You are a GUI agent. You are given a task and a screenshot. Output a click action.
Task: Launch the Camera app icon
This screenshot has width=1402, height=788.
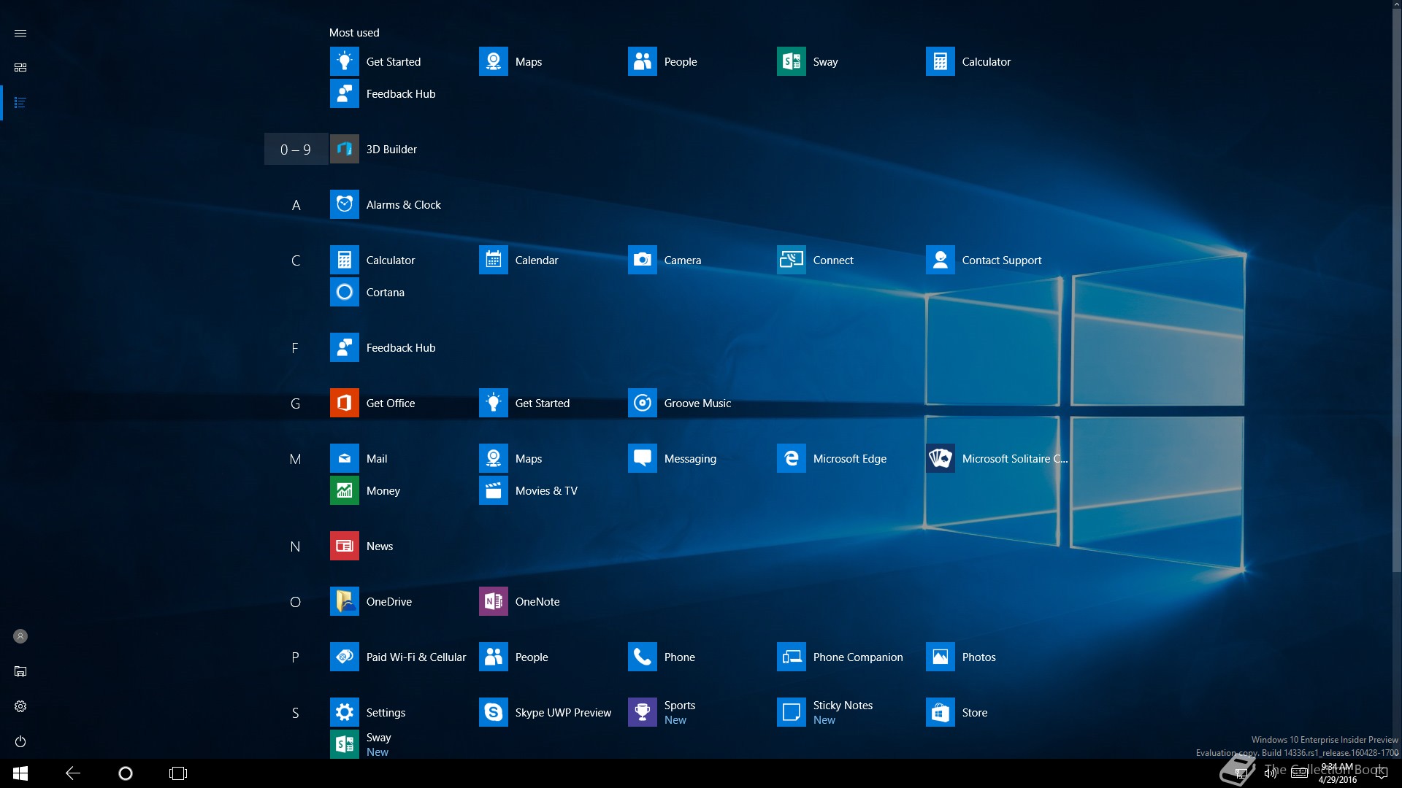[642, 260]
